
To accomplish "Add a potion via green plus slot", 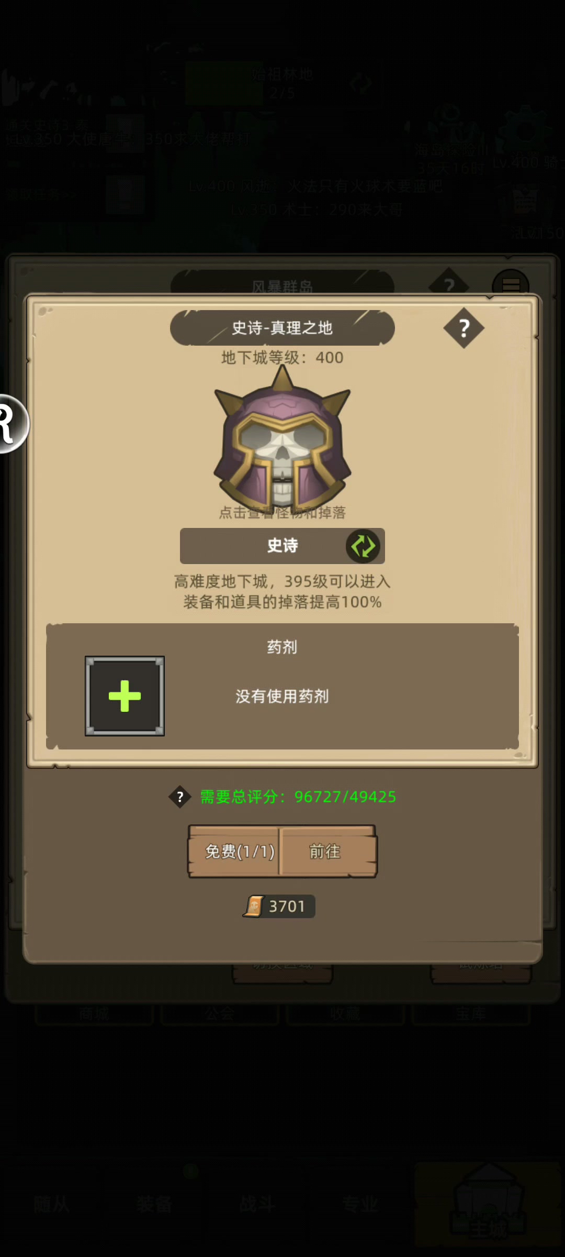I will click(125, 696).
